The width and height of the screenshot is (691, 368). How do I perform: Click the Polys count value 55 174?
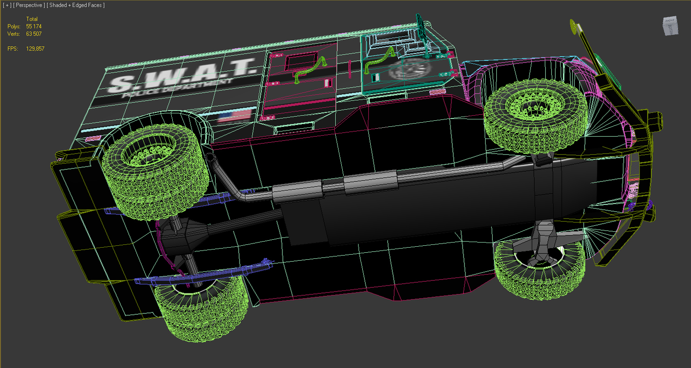pos(34,27)
